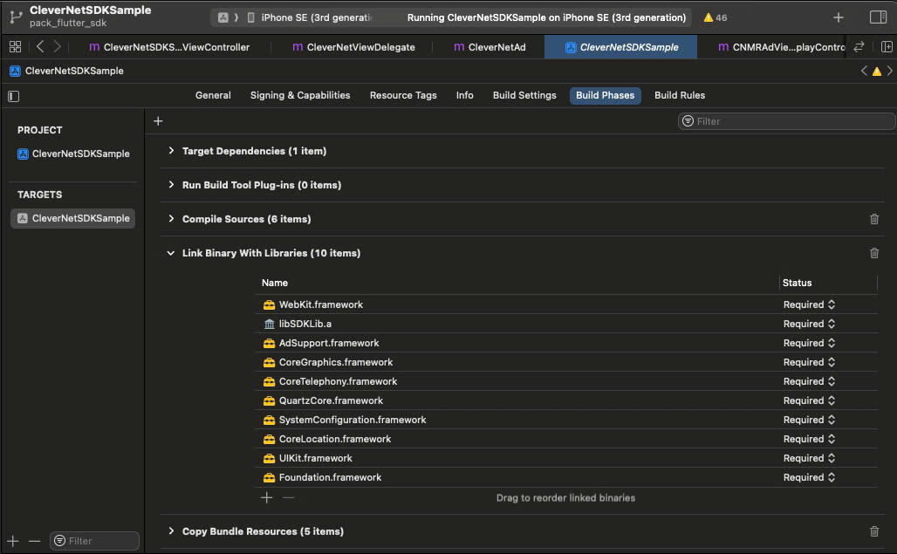Click the add plus button in the toolbar
The width and height of the screenshot is (897, 554).
[838, 17]
